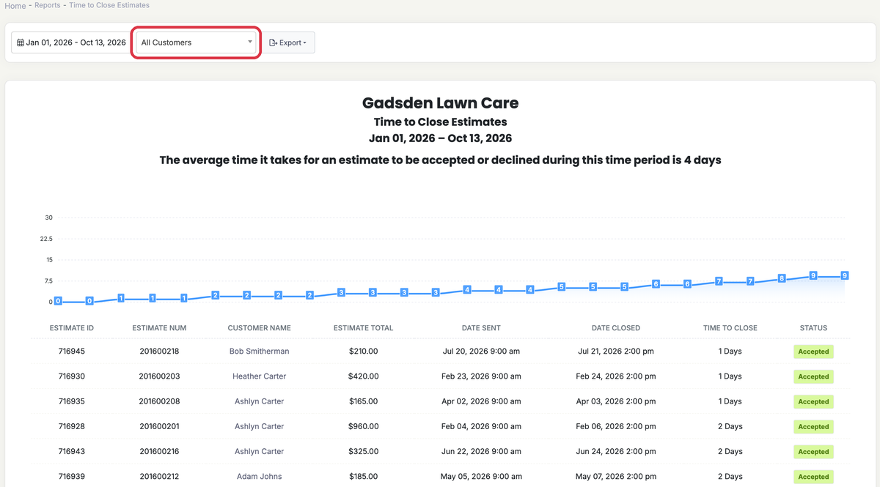Click Time to Close Estimates breadcrumb

(109, 5)
